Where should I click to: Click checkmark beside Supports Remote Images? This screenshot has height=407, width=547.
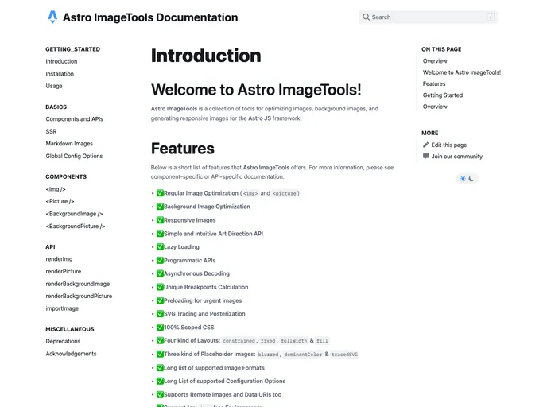point(160,394)
